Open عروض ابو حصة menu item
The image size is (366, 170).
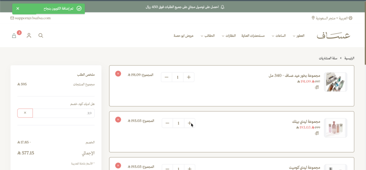click(x=183, y=36)
